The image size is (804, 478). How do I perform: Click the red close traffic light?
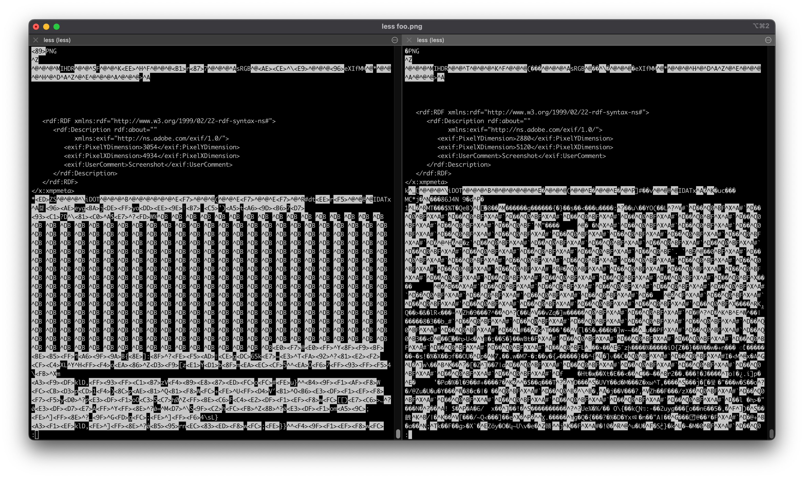click(x=36, y=27)
